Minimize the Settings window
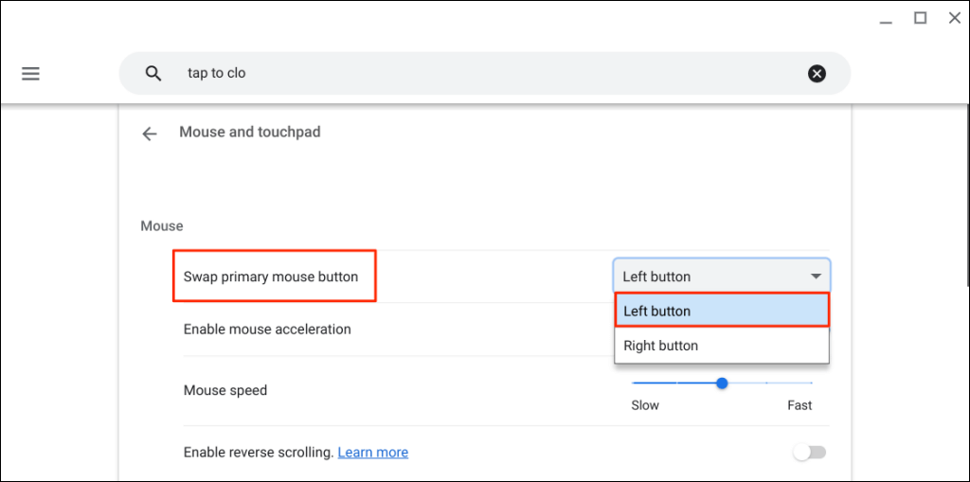 tap(885, 19)
